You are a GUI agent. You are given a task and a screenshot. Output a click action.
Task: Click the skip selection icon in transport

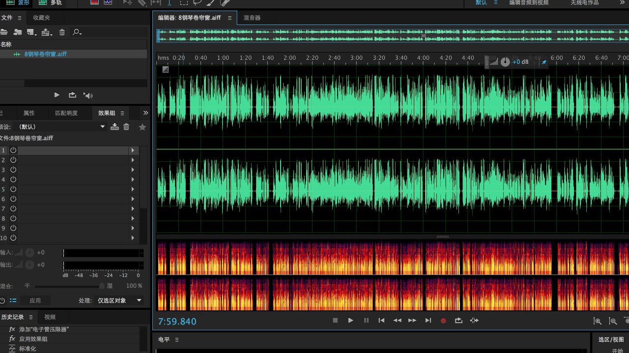click(474, 321)
